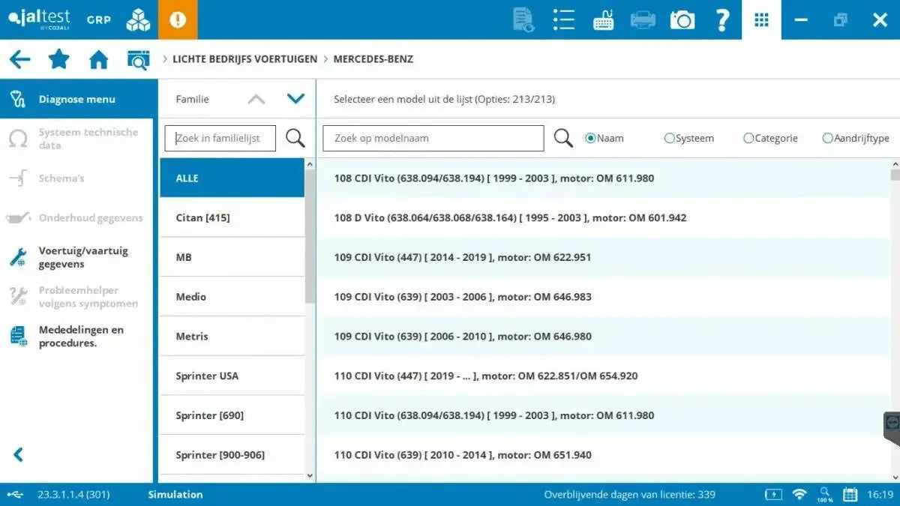This screenshot has height=506, width=900.
Task: Navigate to MERCEDES-BENZ breadcrumb
Action: 373,58
